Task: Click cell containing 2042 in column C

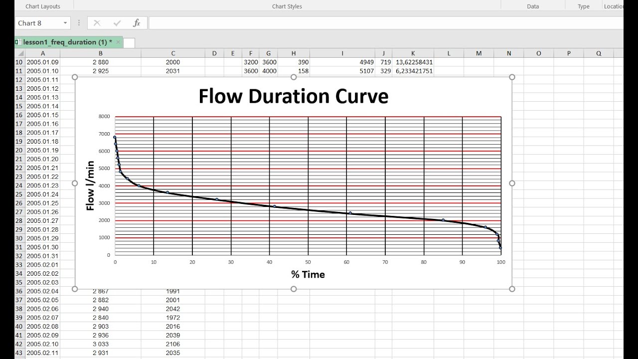Action: (x=173, y=309)
